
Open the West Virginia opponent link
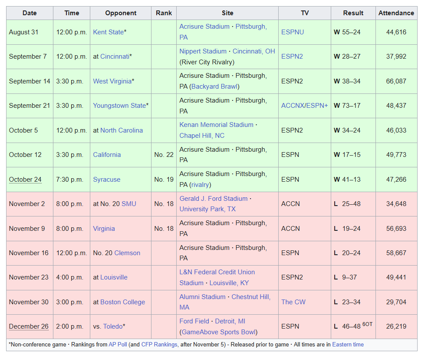click(112, 81)
